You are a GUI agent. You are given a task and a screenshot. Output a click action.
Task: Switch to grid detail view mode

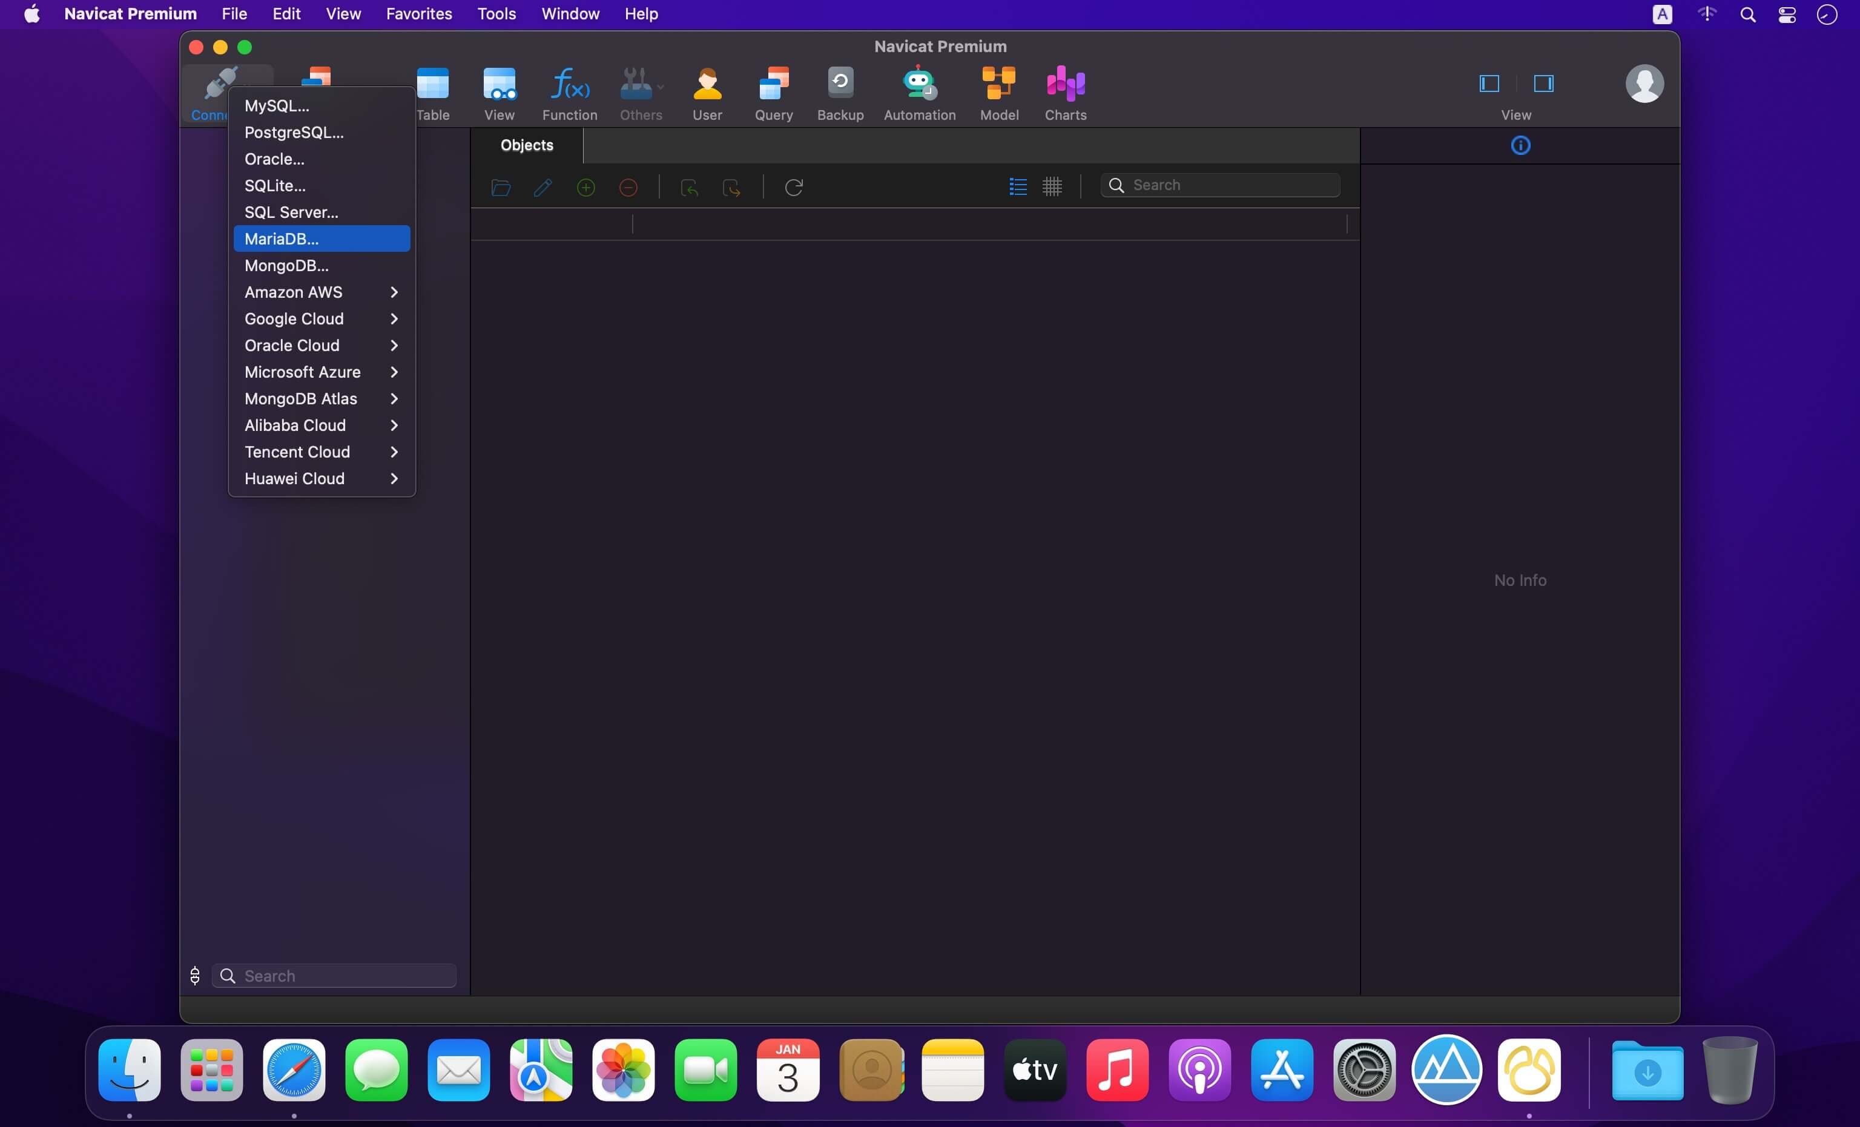pyautogui.click(x=1052, y=186)
